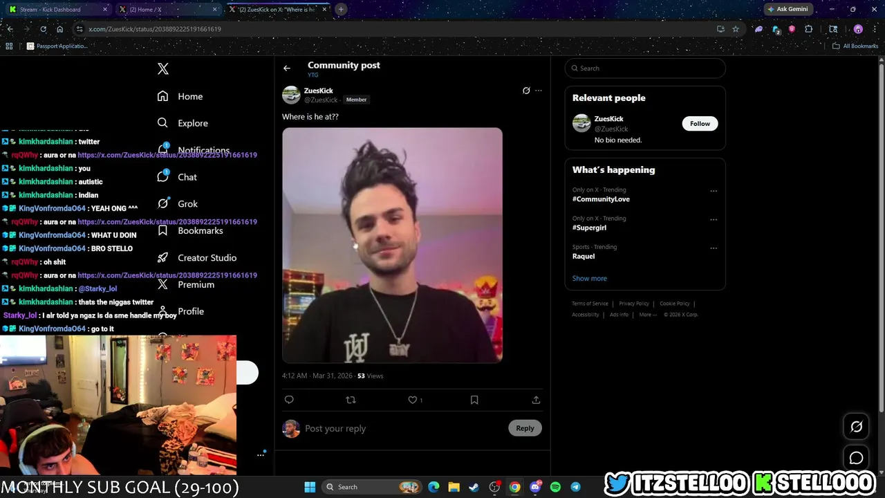Open #CommunityLove trending topic
Viewport: 885px width, 498px height.
click(x=601, y=199)
